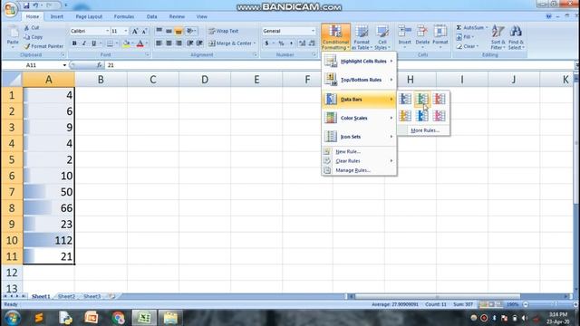Open the font name dropdown

coord(107,31)
